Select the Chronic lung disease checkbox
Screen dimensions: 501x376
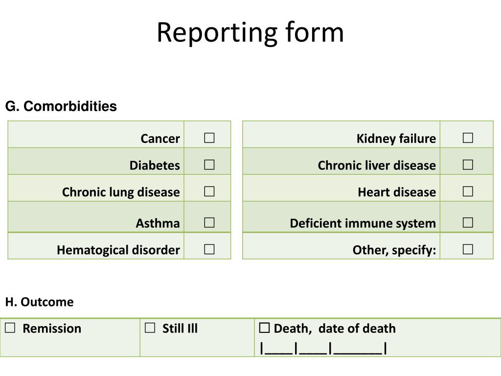point(209,191)
